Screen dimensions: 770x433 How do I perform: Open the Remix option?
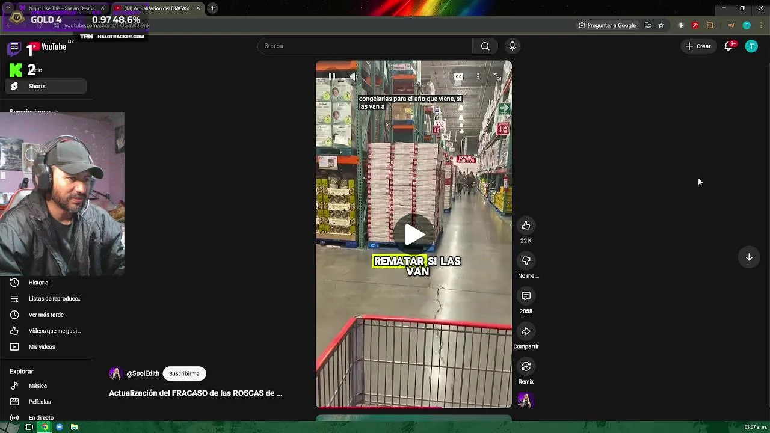[526, 367]
